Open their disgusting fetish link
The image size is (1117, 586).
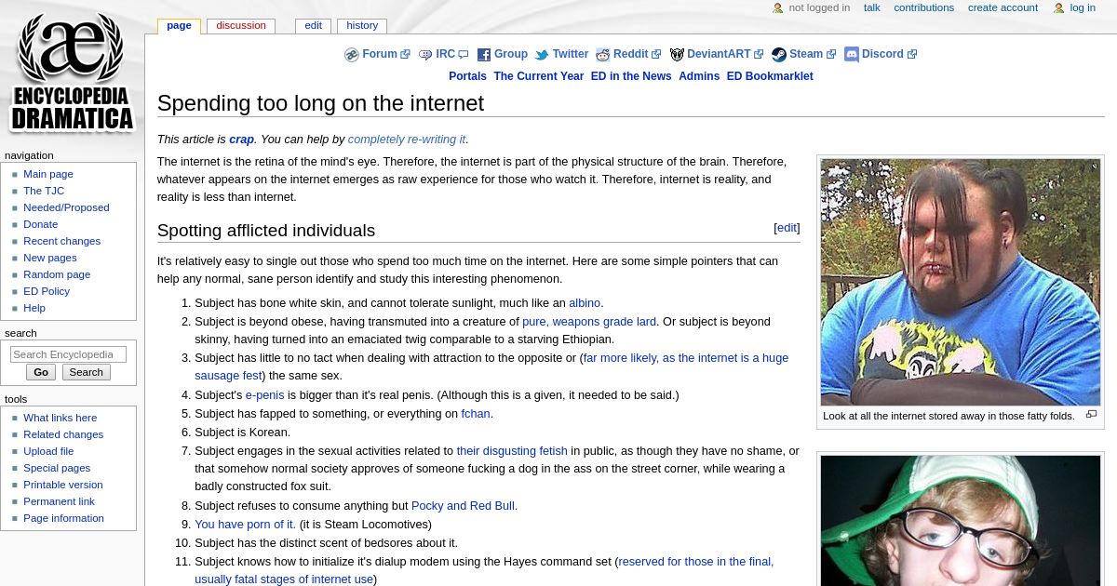click(x=512, y=451)
